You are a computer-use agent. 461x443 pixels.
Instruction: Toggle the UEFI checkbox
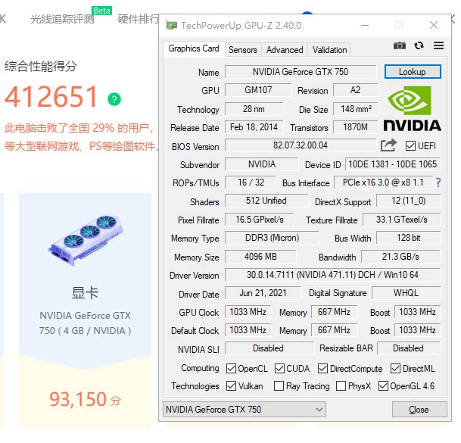click(410, 146)
